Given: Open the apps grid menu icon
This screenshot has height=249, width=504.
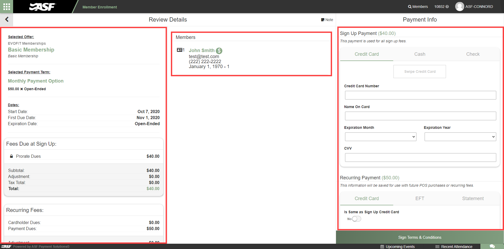Looking at the screenshot, I should coord(7,7).
